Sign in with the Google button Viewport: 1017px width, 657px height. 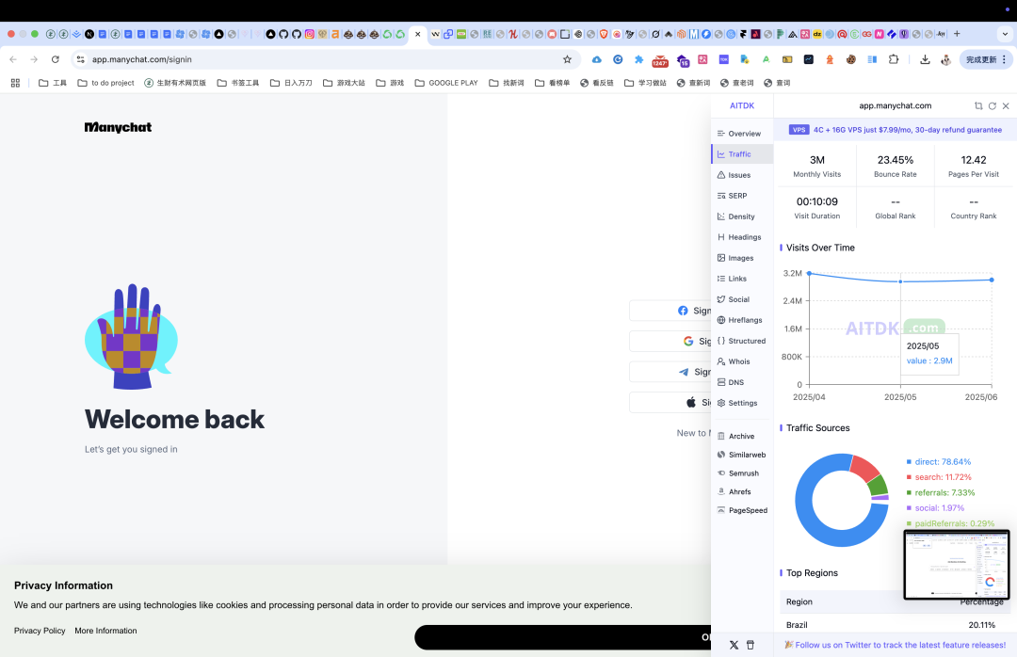[670, 341]
